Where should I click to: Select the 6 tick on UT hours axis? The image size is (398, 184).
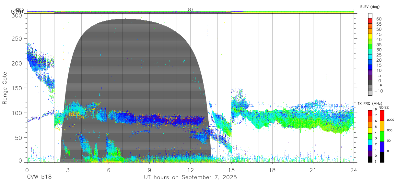coord(109,170)
